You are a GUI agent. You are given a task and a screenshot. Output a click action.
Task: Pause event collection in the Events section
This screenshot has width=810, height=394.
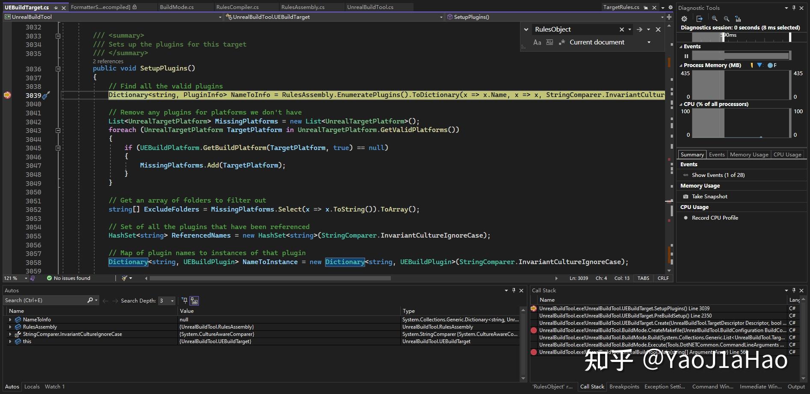click(x=686, y=56)
